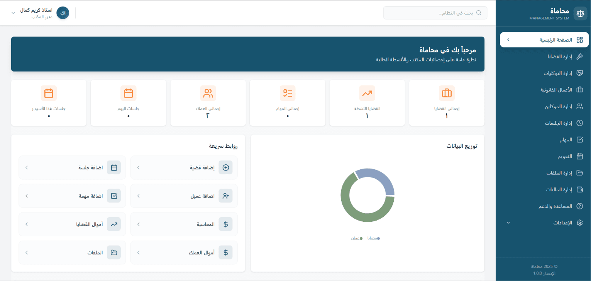Open the الملفات quick link
This screenshot has height=281, width=591.
(x=72, y=253)
